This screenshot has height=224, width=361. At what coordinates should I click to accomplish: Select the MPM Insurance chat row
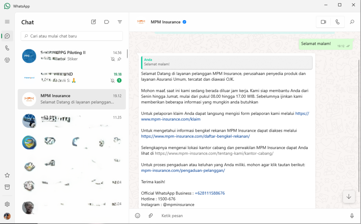[x=72, y=99]
